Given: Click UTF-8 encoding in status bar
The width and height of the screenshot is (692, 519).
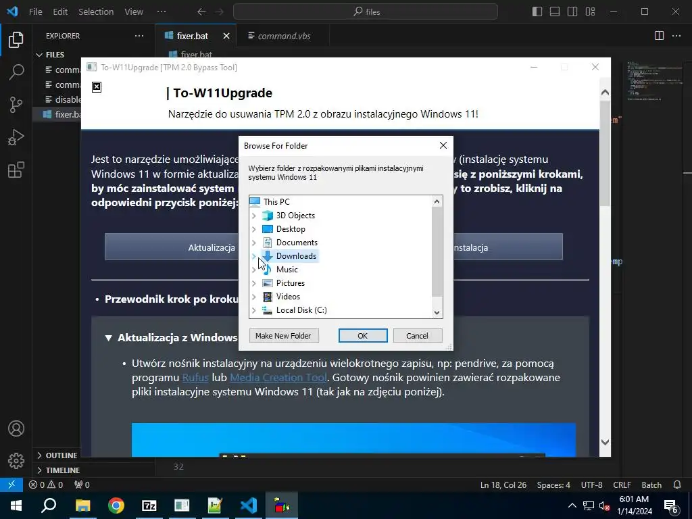Looking at the screenshot, I should pos(591,485).
